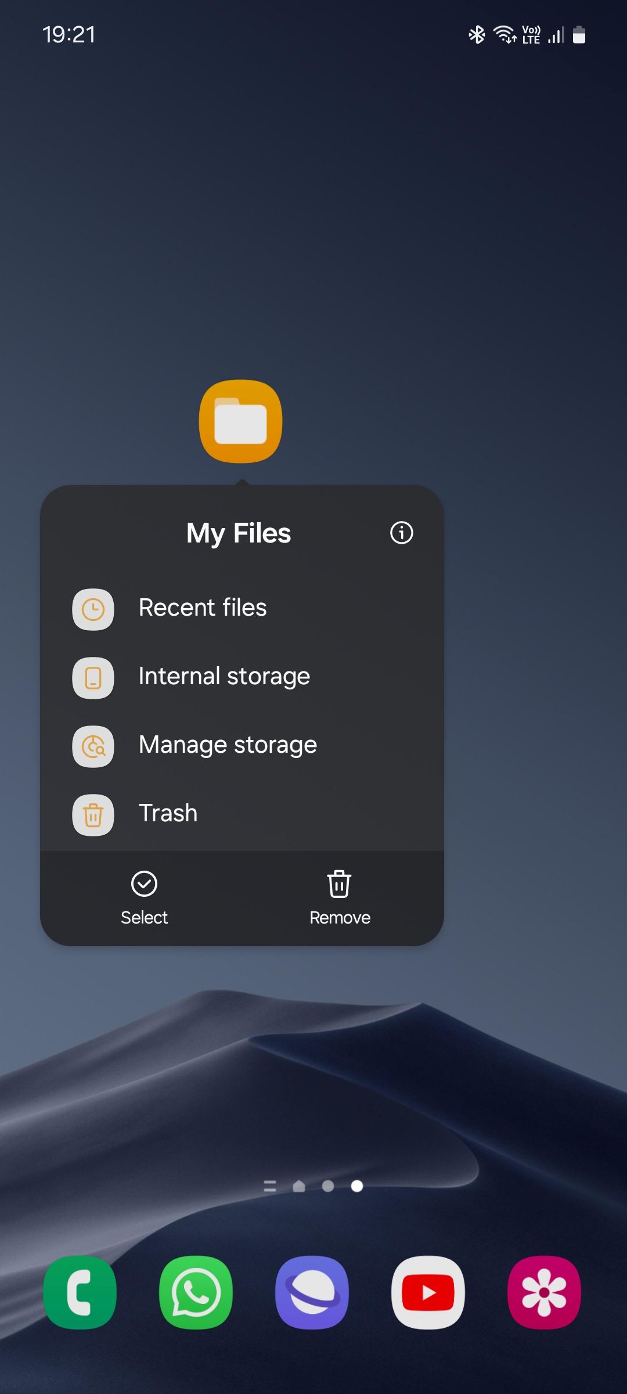The image size is (627, 1394).
Task: Open Trash shortcut entry
Action: point(242,815)
